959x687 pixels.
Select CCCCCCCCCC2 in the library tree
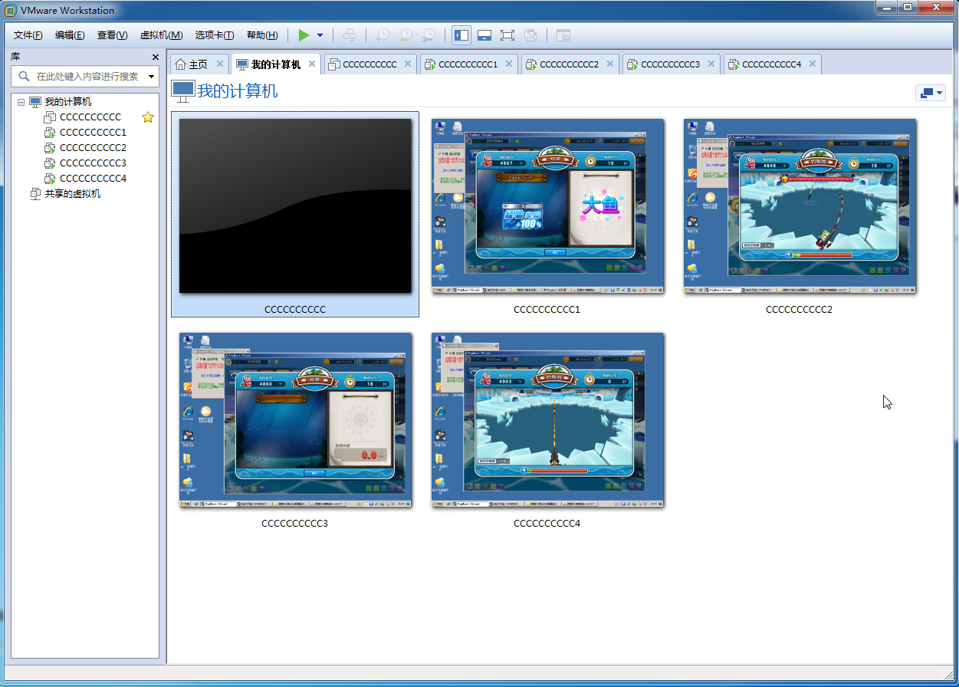pyautogui.click(x=93, y=148)
